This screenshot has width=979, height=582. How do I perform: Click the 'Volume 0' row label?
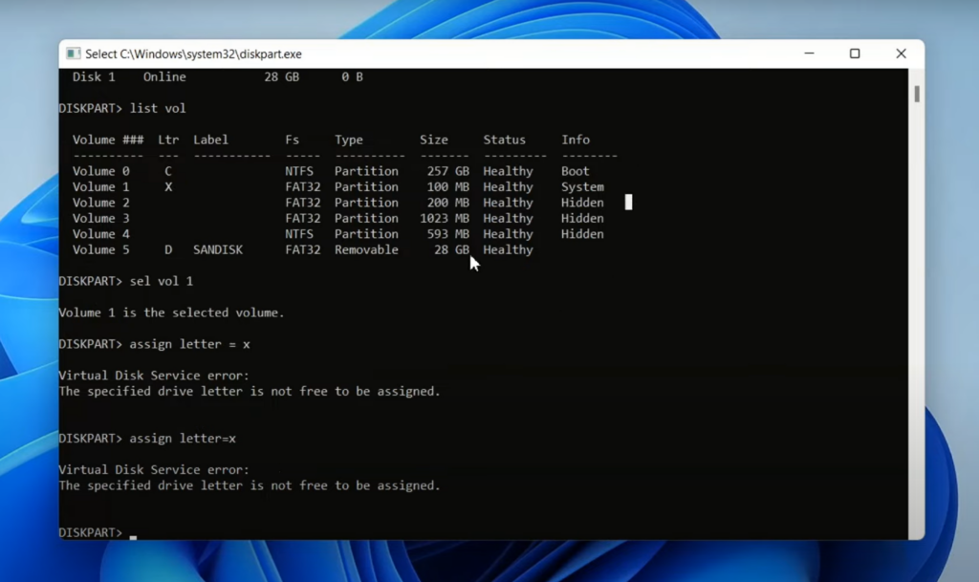pyautogui.click(x=101, y=171)
